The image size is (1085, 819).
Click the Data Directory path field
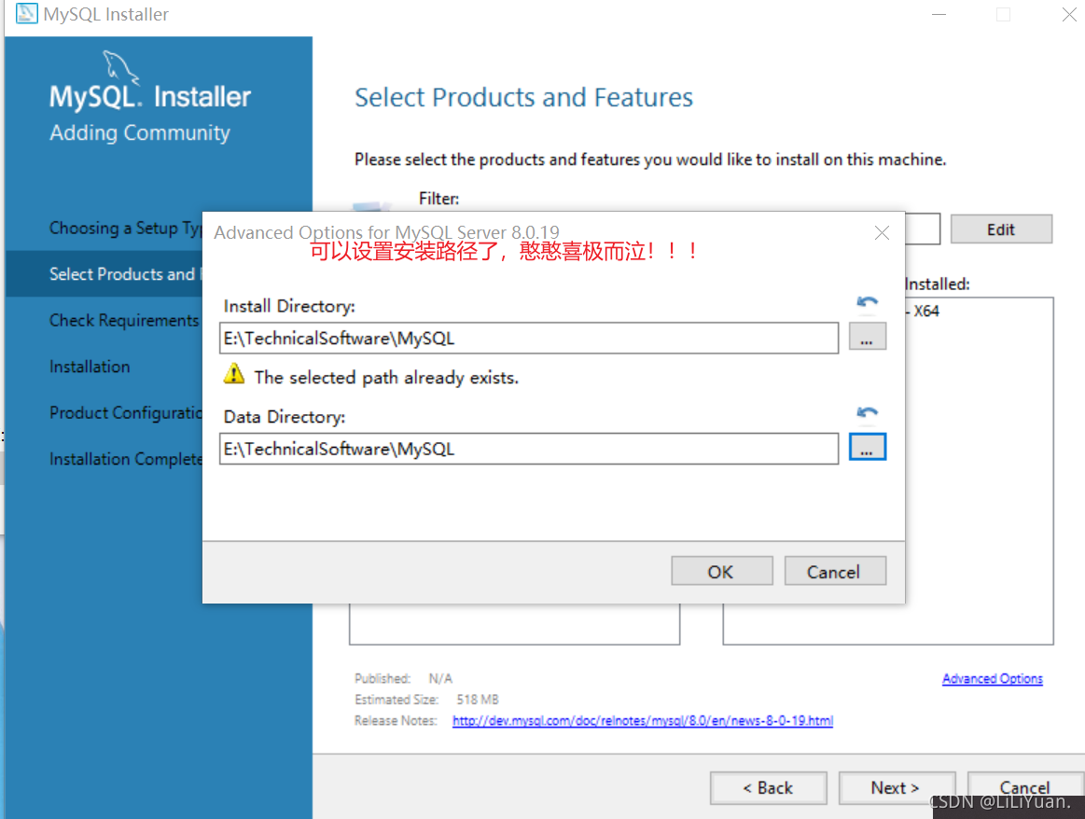[x=529, y=449]
